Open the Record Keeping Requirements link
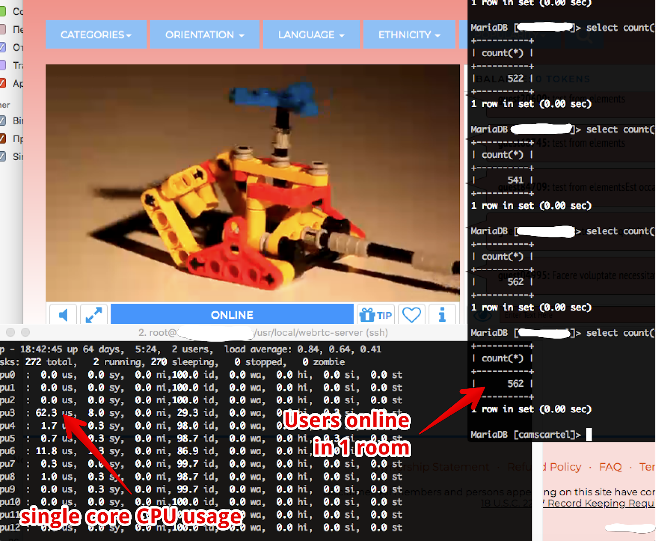657x541 pixels. [600, 503]
